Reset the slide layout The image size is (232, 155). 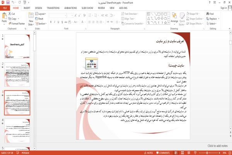click(x=39, y=19)
